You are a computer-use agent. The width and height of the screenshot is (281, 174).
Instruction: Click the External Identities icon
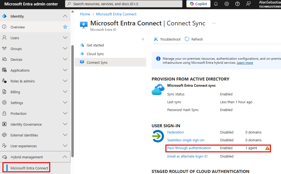(4, 135)
